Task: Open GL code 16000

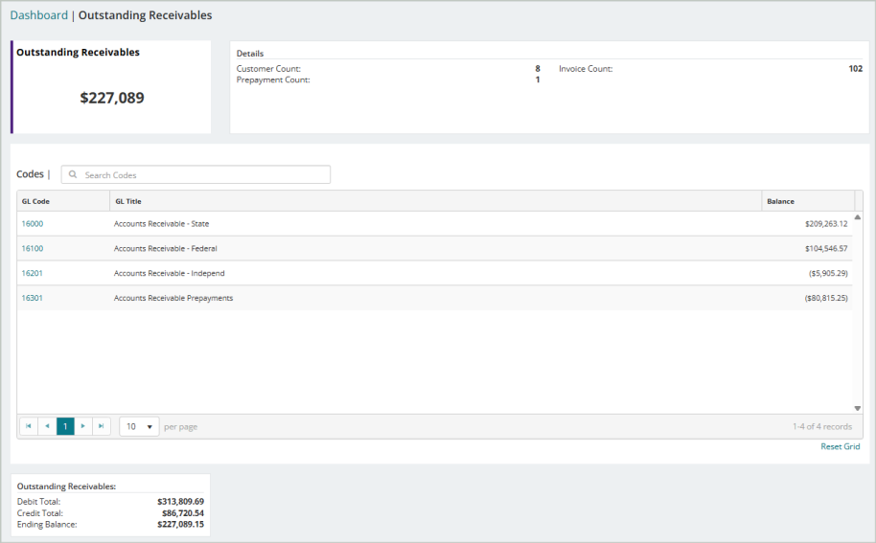Action: [33, 224]
